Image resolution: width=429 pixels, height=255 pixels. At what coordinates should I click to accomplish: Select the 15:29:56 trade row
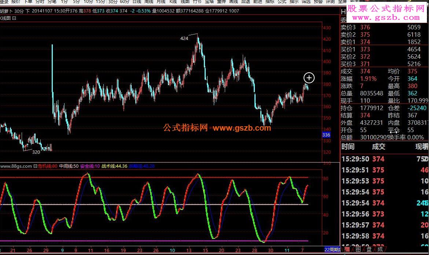tap(385, 214)
